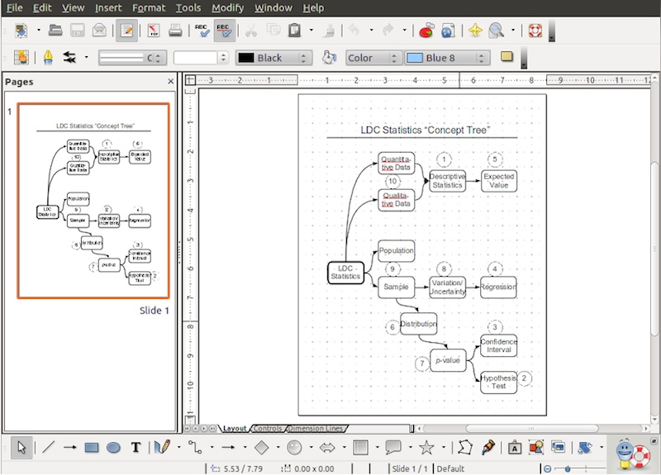The image size is (661, 475).
Task: Export directly as PDF
Action: pyautogui.click(x=154, y=31)
